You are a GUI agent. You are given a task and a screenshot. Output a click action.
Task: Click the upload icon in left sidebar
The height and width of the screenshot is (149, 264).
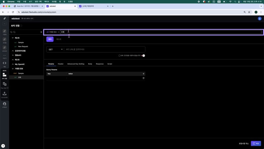point(5,94)
